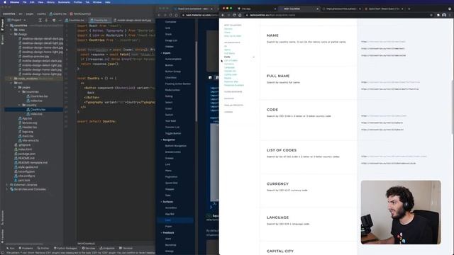Viewport: 454px width, 255px height.
Task: Collapse the src folder in project tree
Action: coord(11,83)
